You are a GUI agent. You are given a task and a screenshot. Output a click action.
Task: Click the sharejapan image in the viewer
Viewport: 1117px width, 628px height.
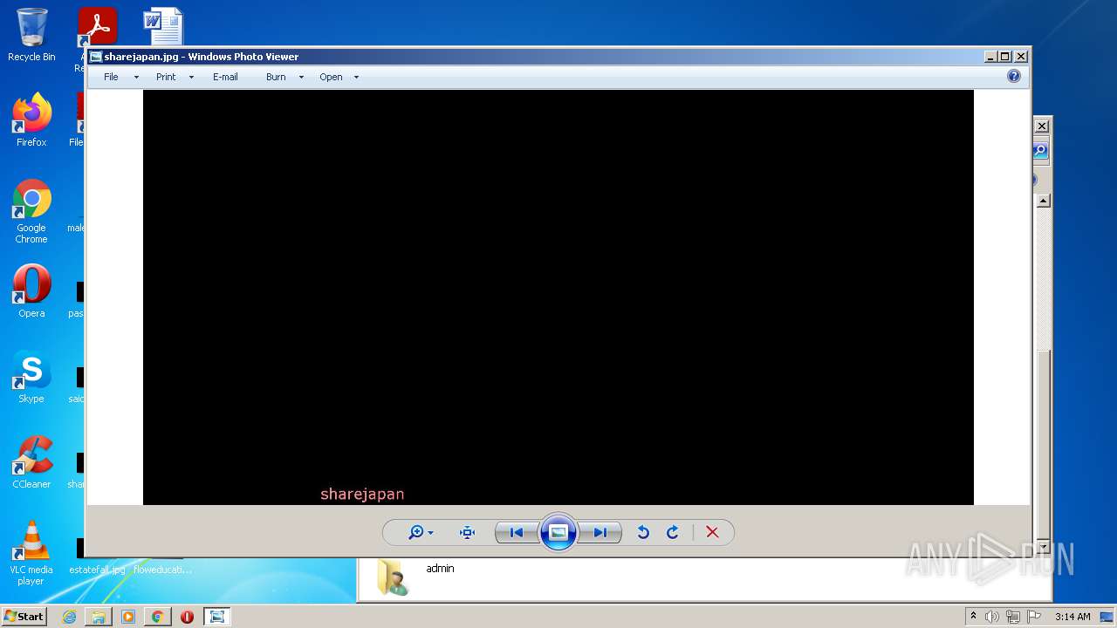pos(558,297)
